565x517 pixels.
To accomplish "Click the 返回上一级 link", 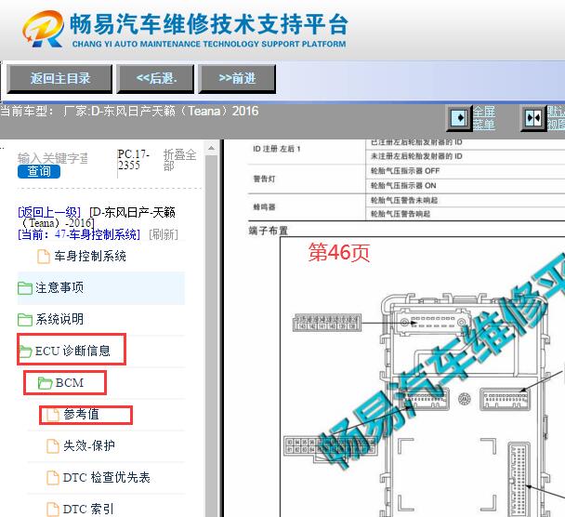I will (x=49, y=212).
